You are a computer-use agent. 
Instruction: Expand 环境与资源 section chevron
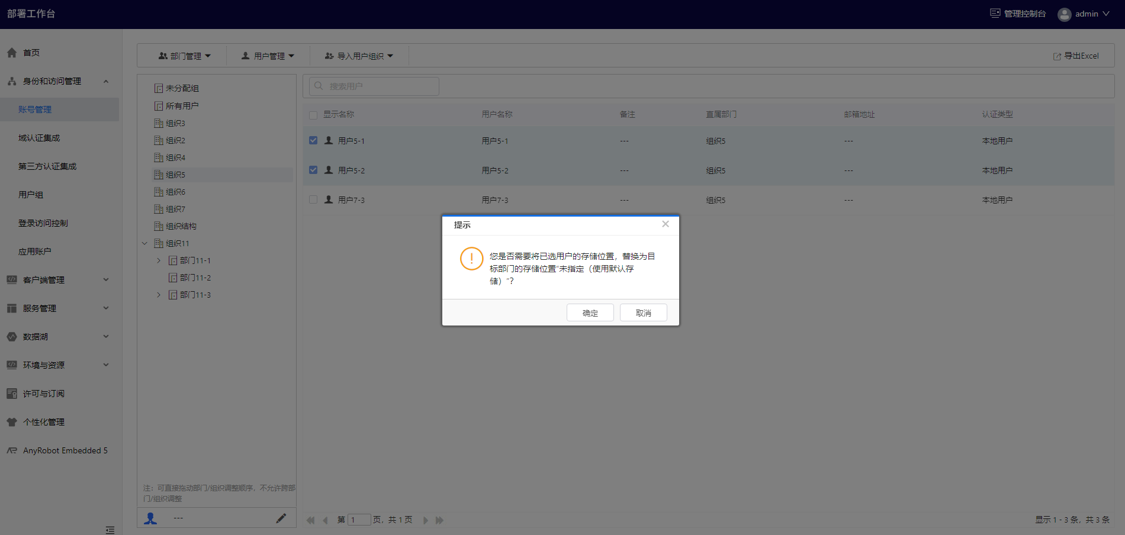pos(106,365)
